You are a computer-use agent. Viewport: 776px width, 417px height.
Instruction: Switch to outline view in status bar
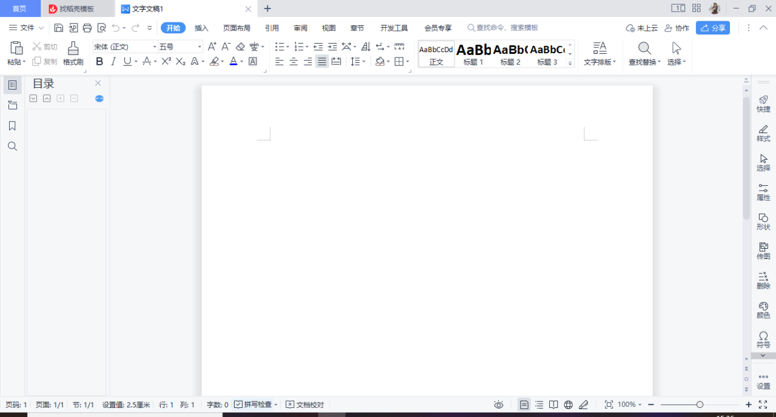[539, 404]
